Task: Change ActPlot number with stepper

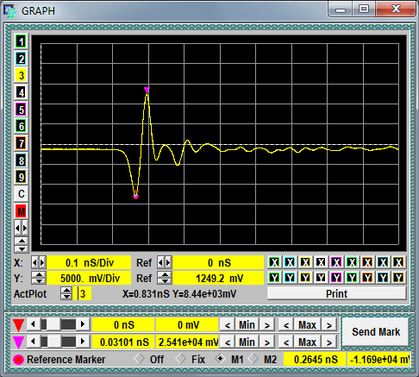Action: click(66, 293)
